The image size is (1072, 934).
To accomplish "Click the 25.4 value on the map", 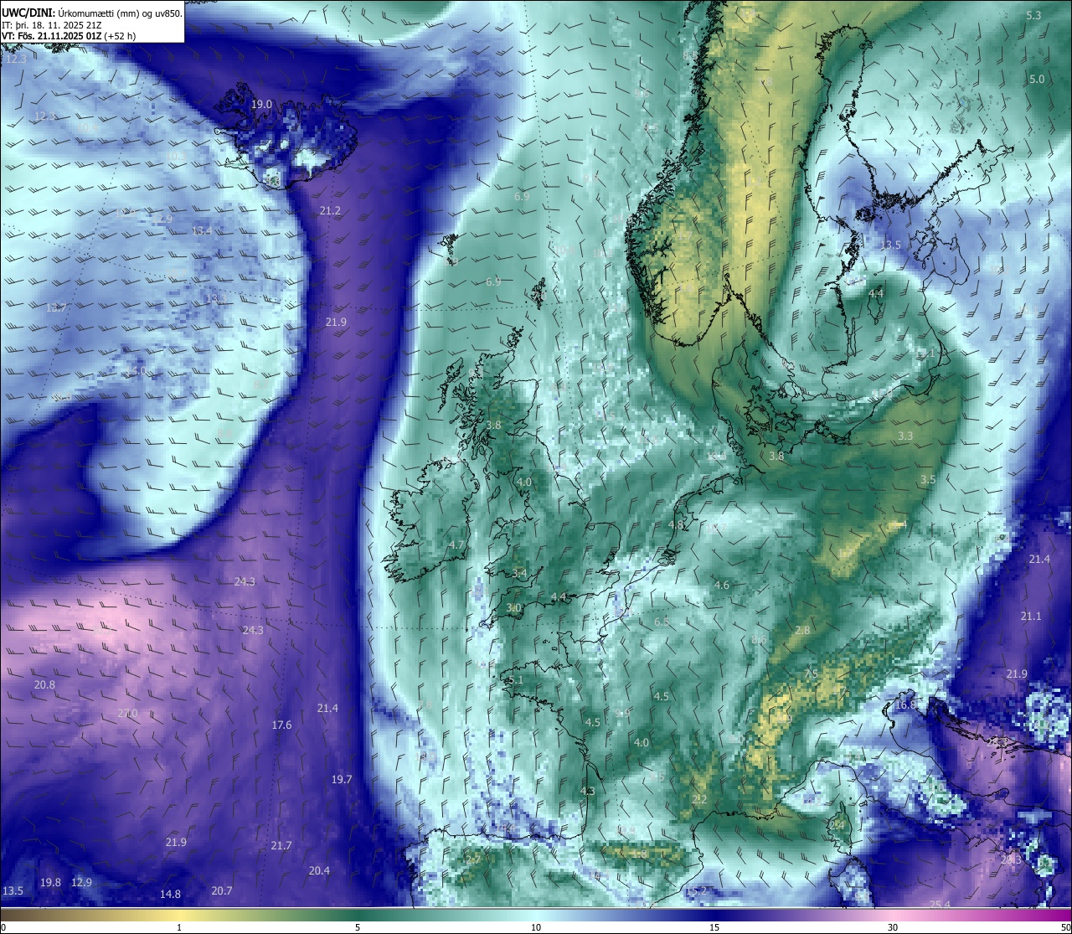I will [941, 904].
